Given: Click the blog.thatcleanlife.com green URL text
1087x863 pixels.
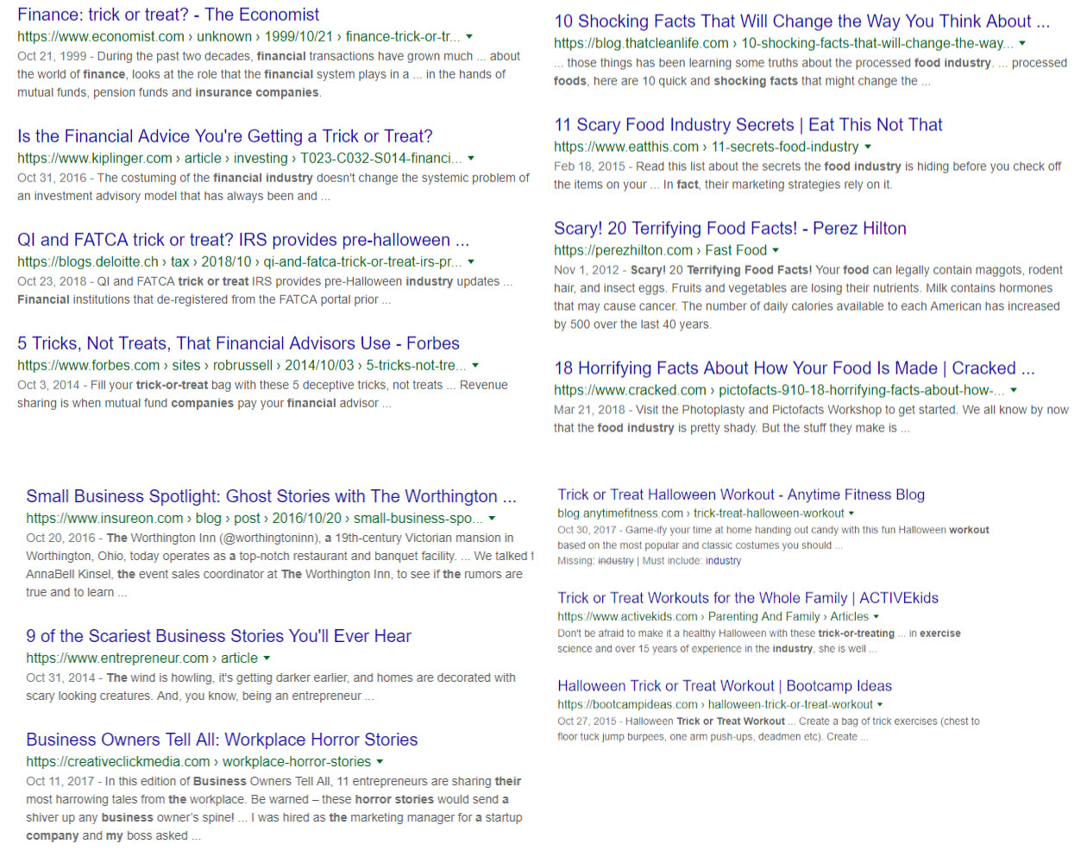Looking at the screenshot, I should [783, 43].
